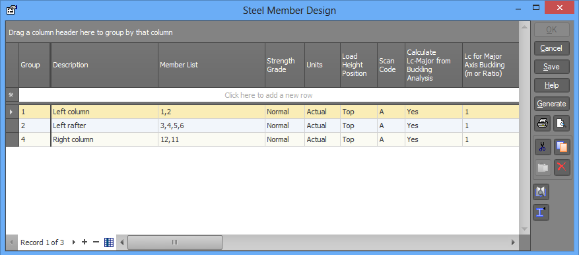Cut selection with the scissors icon
This screenshot has width=579, height=255.
[x=543, y=147]
